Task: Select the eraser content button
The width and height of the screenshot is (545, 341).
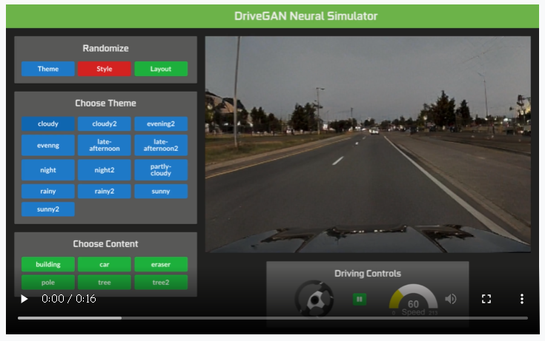Action: click(161, 264)
